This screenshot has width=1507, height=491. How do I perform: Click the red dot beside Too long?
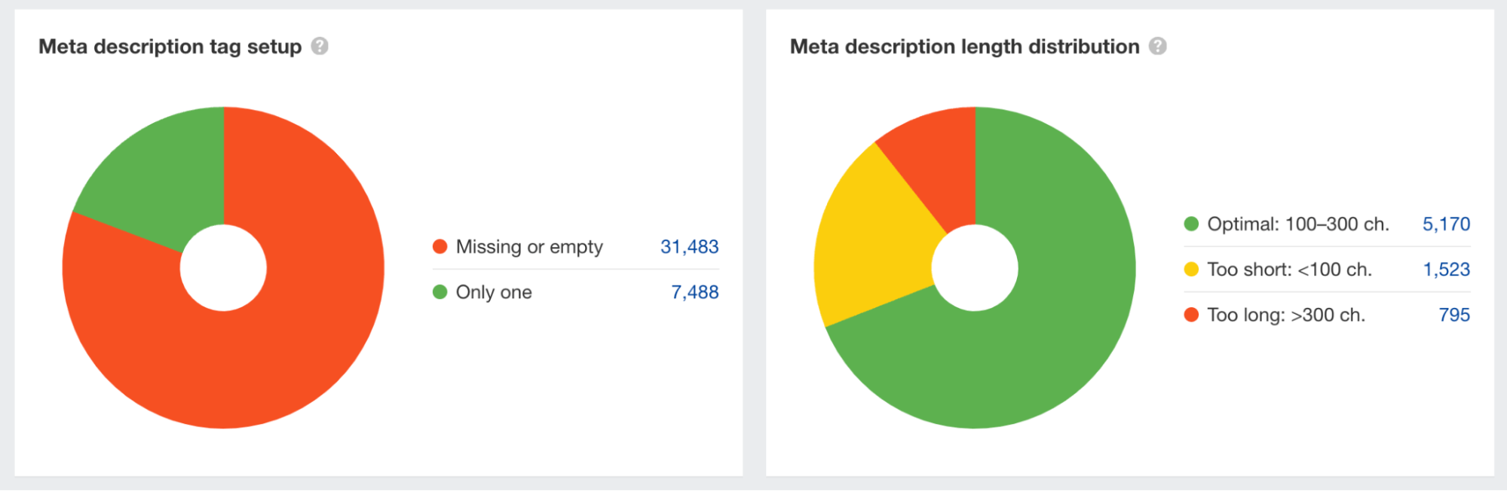(1191, 315)
